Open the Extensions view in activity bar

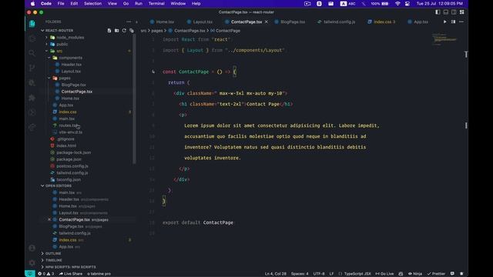click(32, 98)
